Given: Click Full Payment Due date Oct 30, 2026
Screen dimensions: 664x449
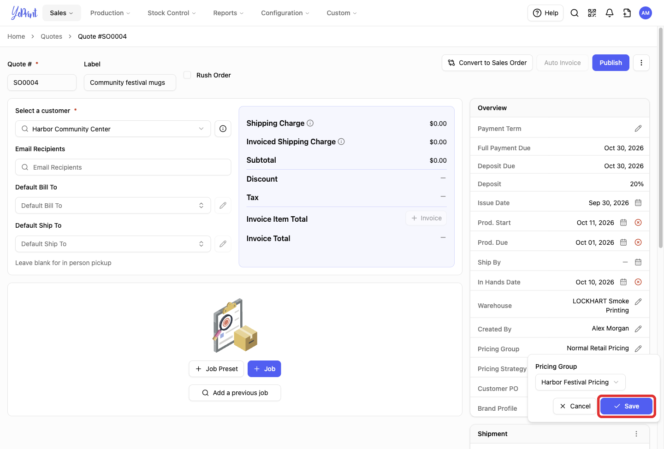Looking at the screenshot, I should coord(624,148).
